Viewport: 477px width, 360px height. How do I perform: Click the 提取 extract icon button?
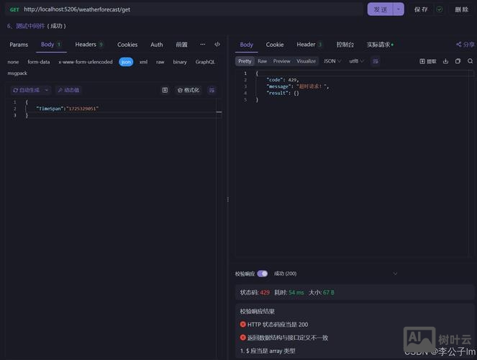point(427,61)
